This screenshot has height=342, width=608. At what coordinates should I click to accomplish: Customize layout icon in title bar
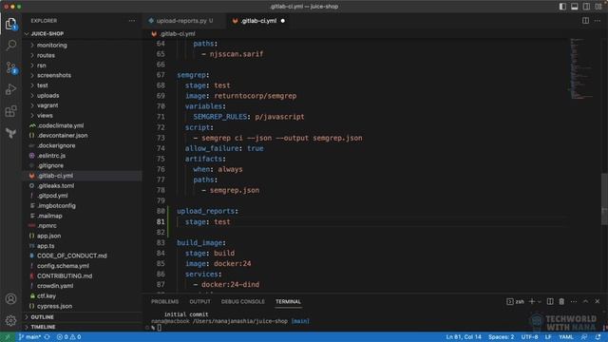point(598,7)
